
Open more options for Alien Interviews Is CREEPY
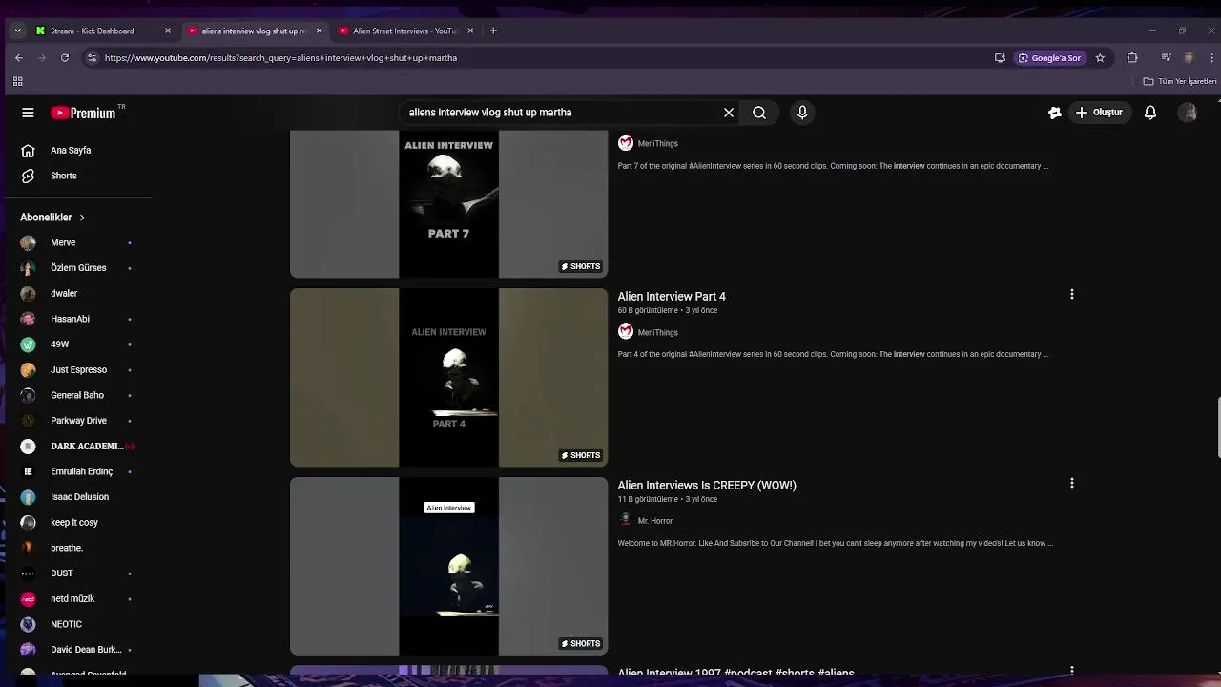click(x=1071, y=483)
